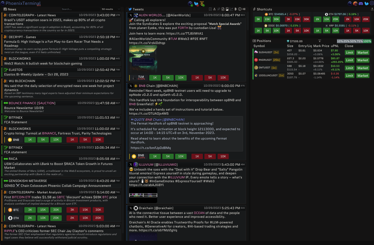This screenshot has height=245, width=374.
Task: Open link https://t.co/bmFJpDdBMq in quoted tweet
Action: [151, 148]
